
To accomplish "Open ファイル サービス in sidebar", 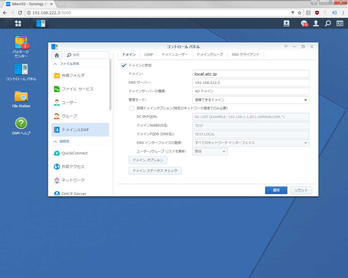I will coord(80,89).
